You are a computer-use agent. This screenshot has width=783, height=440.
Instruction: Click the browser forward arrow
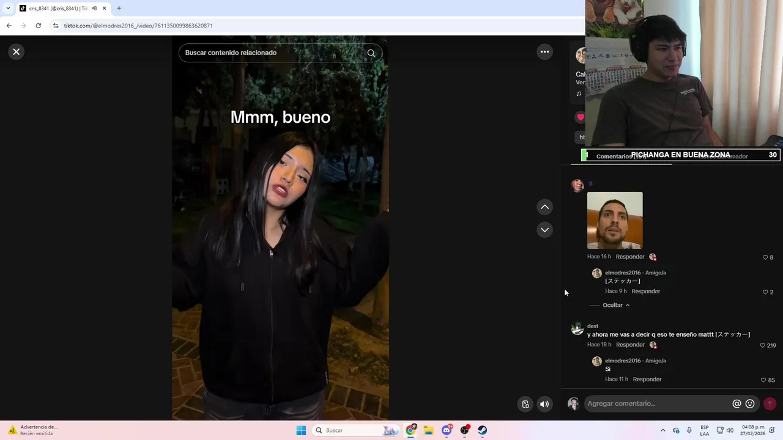tap(23, 26)
